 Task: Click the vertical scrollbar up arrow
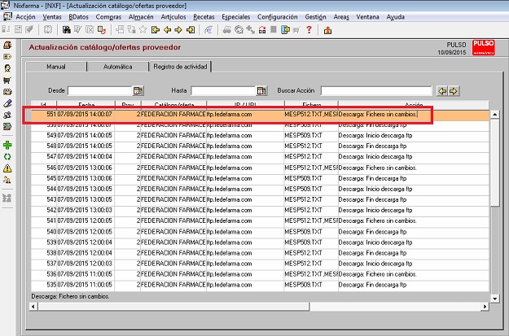[494, 114]
